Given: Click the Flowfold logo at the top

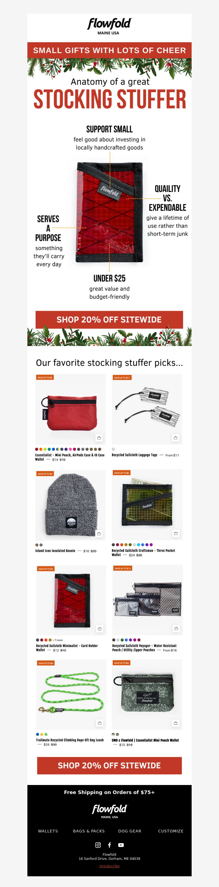Looking at the screenshot, I should tap(109, 26).
